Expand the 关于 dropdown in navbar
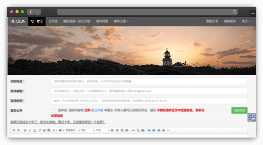The image size is (263, 145). pos(246,21)
